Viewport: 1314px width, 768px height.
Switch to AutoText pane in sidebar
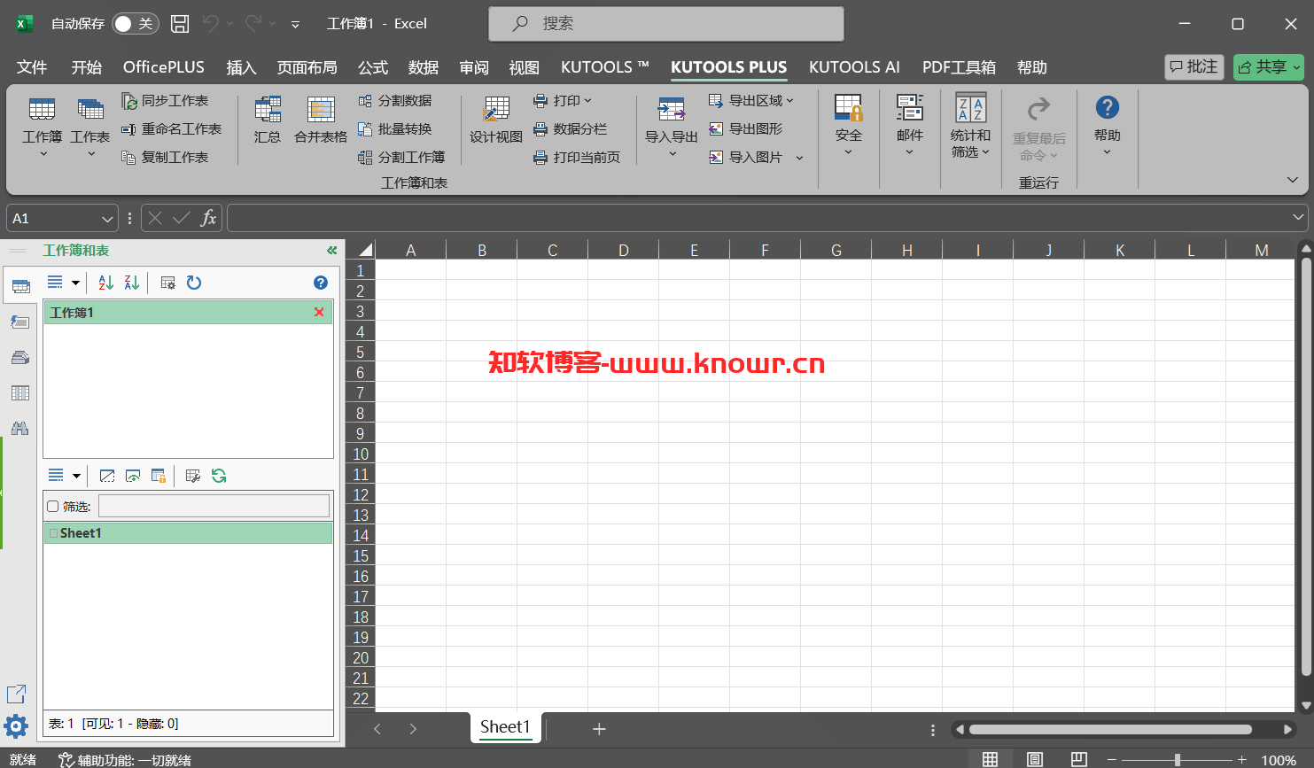[19, 322]
